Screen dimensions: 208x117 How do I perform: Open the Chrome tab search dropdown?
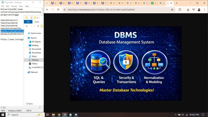tap(47, 3)
